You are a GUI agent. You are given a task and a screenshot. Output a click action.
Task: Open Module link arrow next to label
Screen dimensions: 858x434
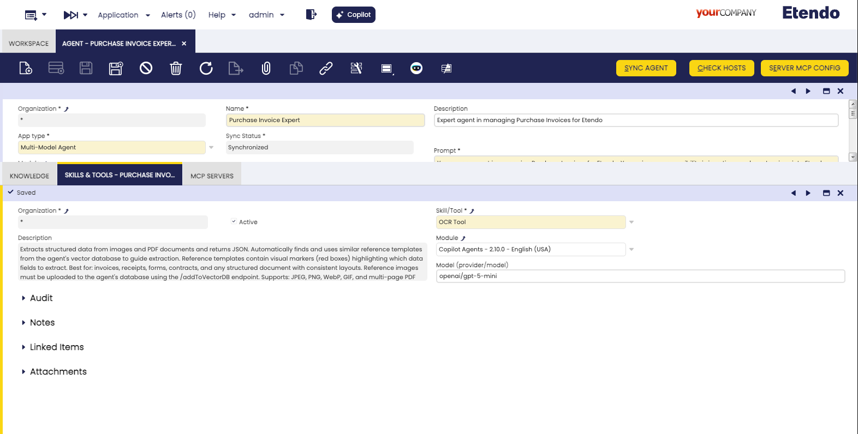[463, 238]
